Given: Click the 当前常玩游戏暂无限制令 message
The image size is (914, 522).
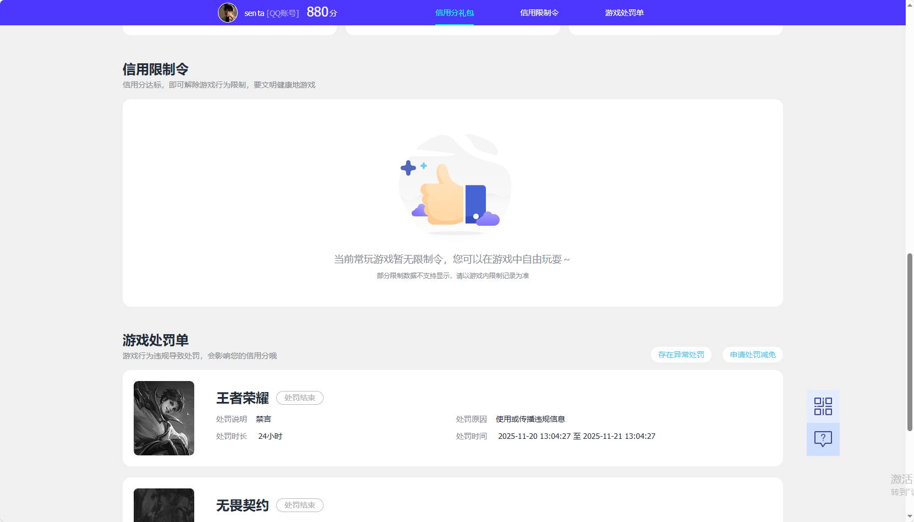Looking at the screenshot, I should pyautogui.click(x=452, y=259).
